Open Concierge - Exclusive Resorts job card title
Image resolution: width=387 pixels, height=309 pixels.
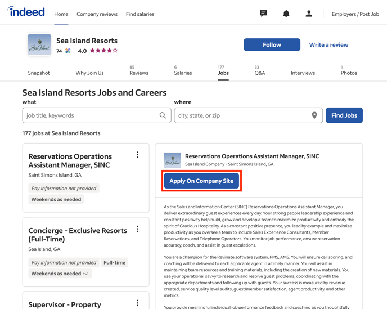tap(78, 235)
